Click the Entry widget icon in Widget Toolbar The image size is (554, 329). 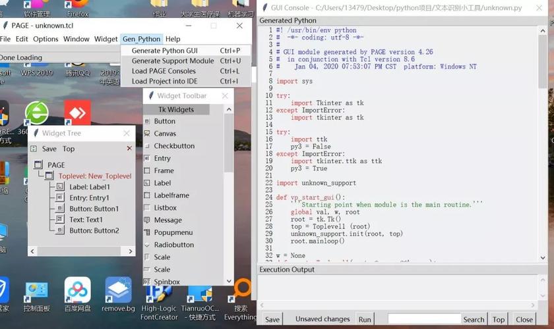(147, 159)
